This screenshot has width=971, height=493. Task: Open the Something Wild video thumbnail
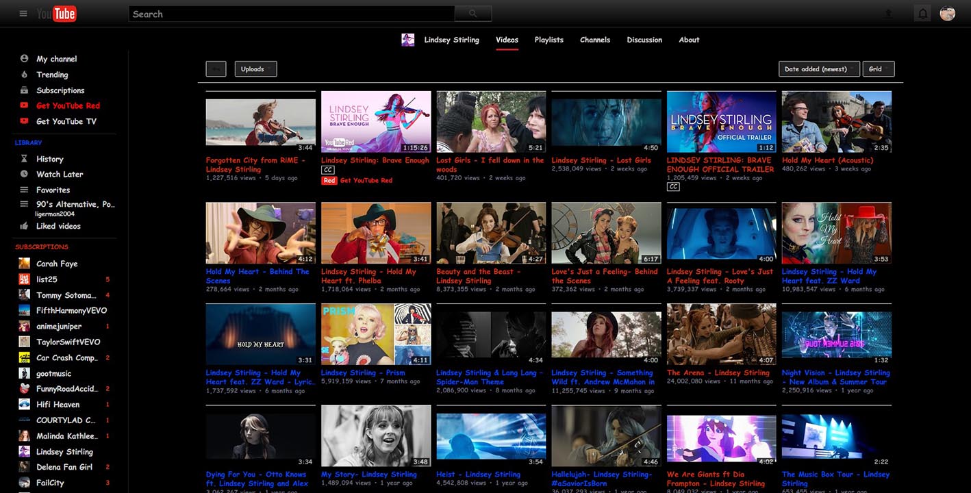607,335
